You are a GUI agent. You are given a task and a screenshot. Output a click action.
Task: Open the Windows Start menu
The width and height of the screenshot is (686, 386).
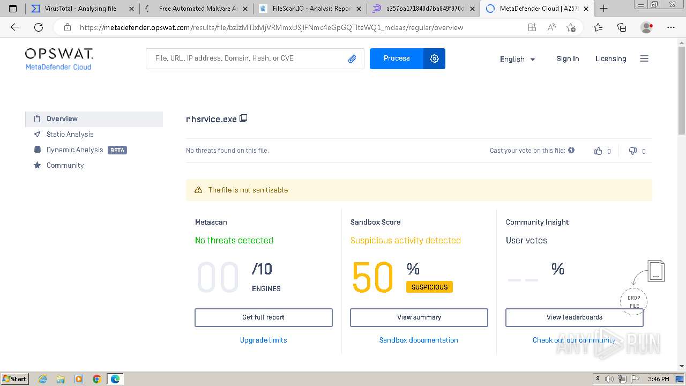coord(14,379)
